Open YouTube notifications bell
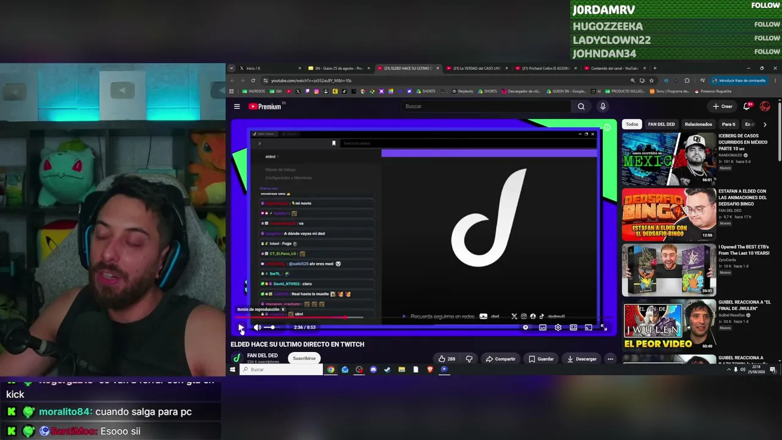The height and width of the screenshot is (440, 782). [x=747, y=106]
